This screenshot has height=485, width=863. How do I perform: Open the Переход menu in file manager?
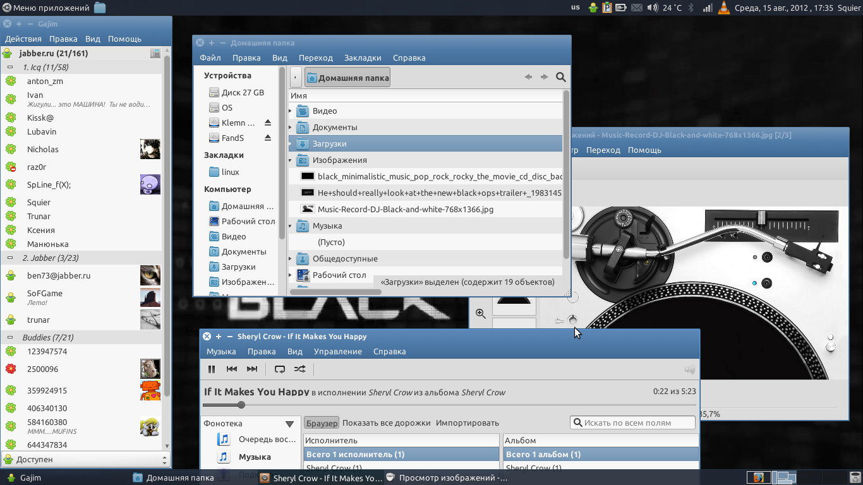(x=316, y=58)
